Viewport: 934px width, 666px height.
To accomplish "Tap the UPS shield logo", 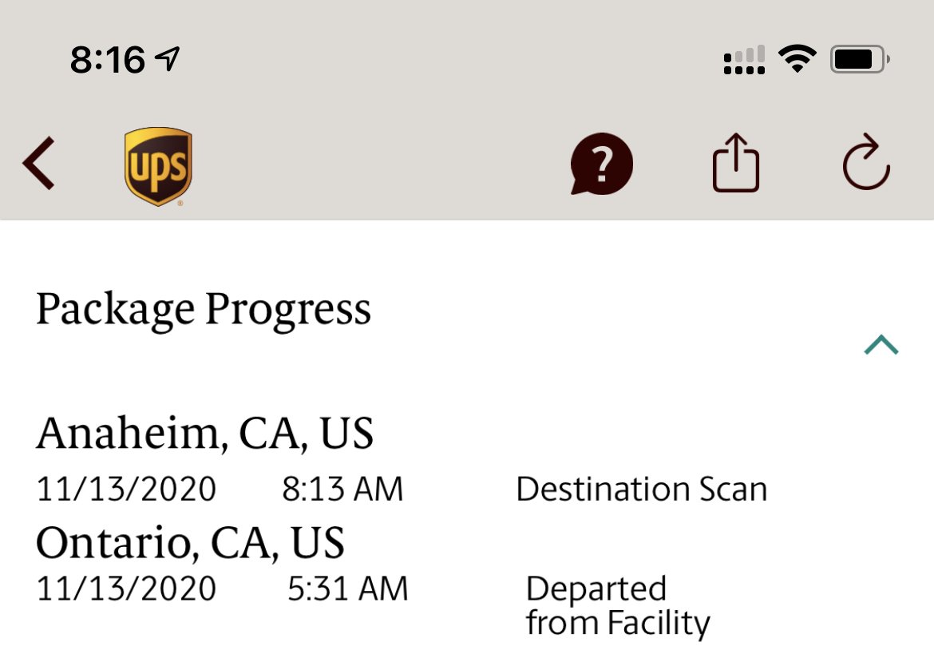I will pos(158,166).
